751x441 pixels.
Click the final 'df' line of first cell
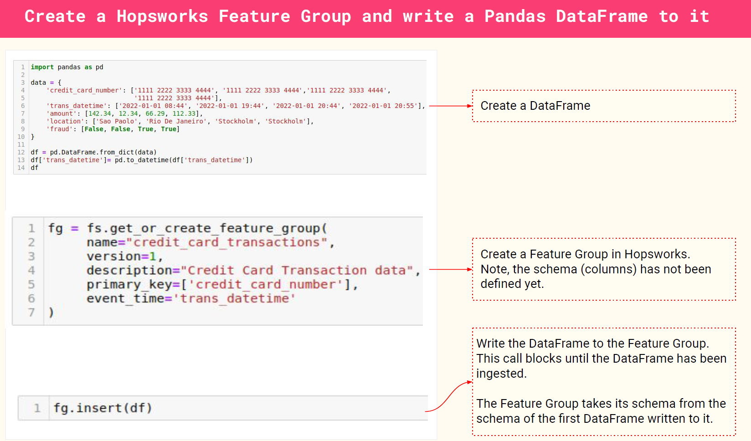point(35,168)
